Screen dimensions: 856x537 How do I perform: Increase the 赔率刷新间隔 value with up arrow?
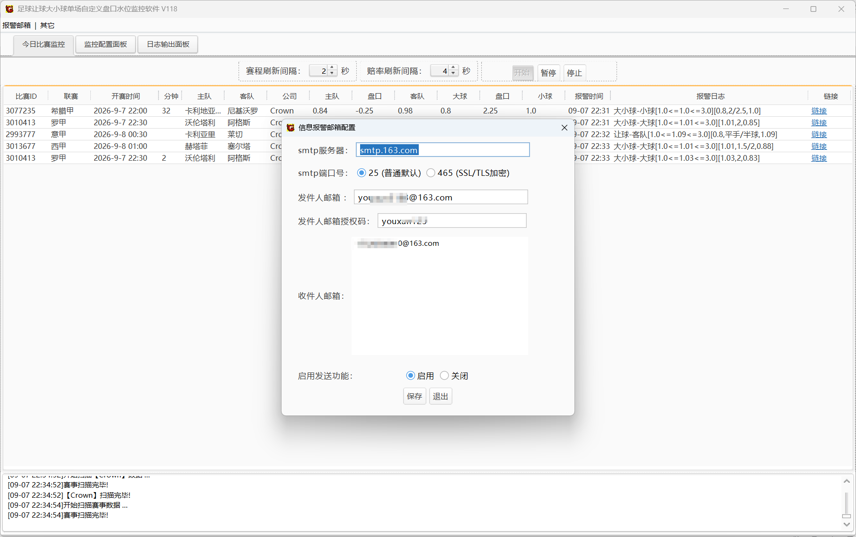[453, 68]
